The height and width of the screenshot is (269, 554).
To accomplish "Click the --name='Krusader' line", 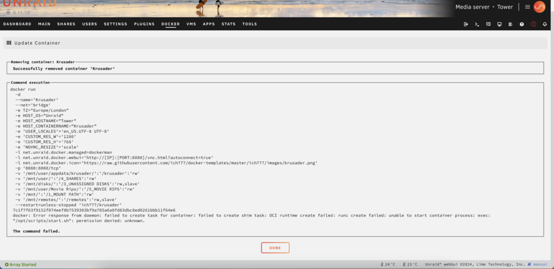I will point(37,99).
